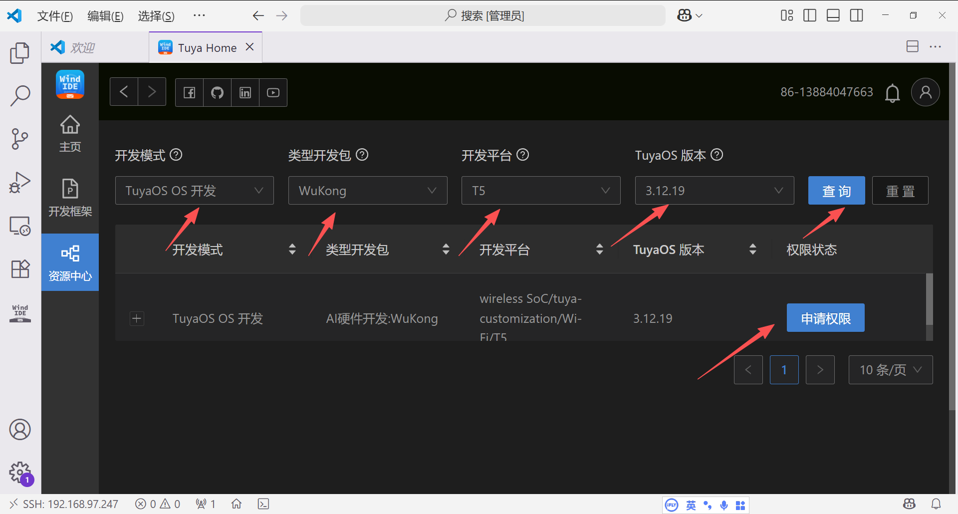
Task: Open the Run and Debug view
Action: point(20,182)
